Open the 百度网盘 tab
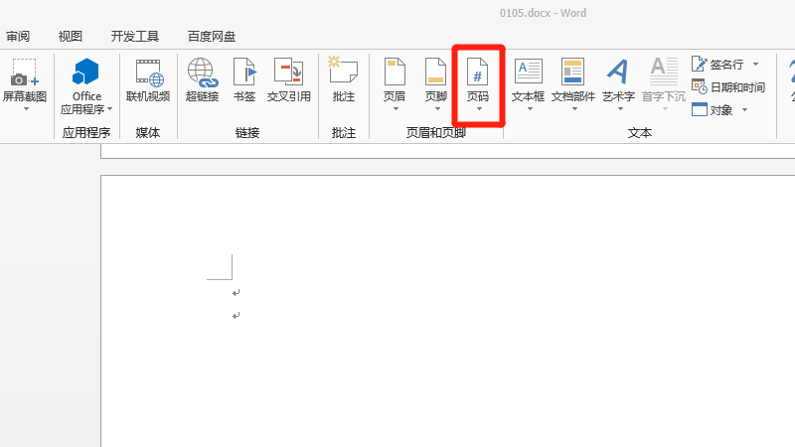Viewport: 795px width, 447px height. coord(212,36)
